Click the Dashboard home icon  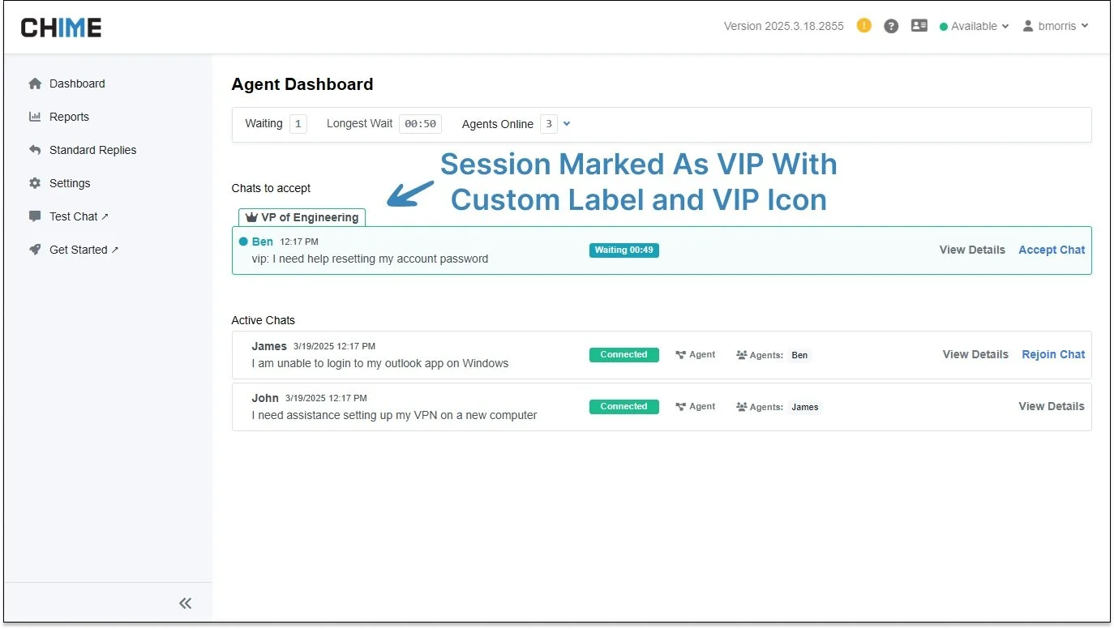point(35,83)
